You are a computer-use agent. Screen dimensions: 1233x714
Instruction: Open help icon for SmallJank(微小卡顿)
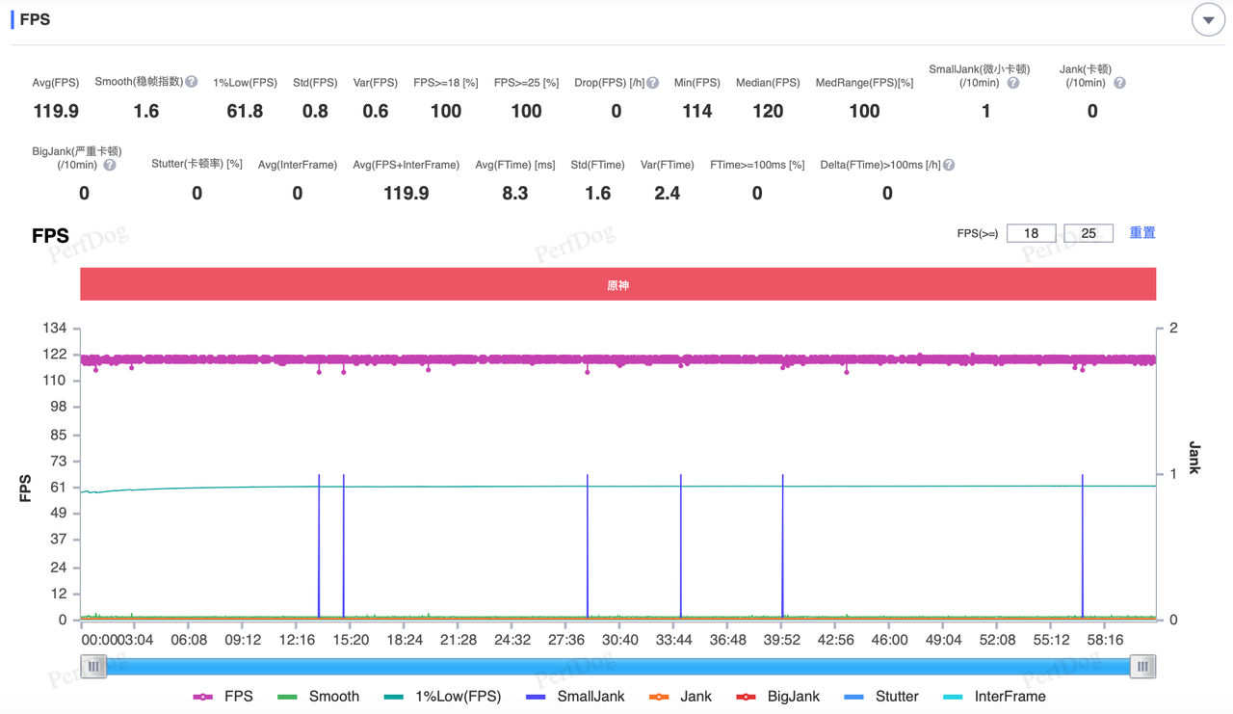point(1013,83)
